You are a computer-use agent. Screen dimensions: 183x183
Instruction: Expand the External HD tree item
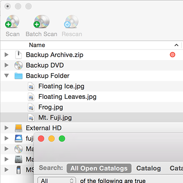[x=6, y=128]
